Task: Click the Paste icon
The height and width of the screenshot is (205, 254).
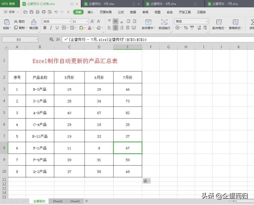Action: pyautogui.click(x=7, y=22)
